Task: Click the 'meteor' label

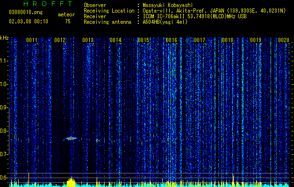Action: tap(66, 14)
